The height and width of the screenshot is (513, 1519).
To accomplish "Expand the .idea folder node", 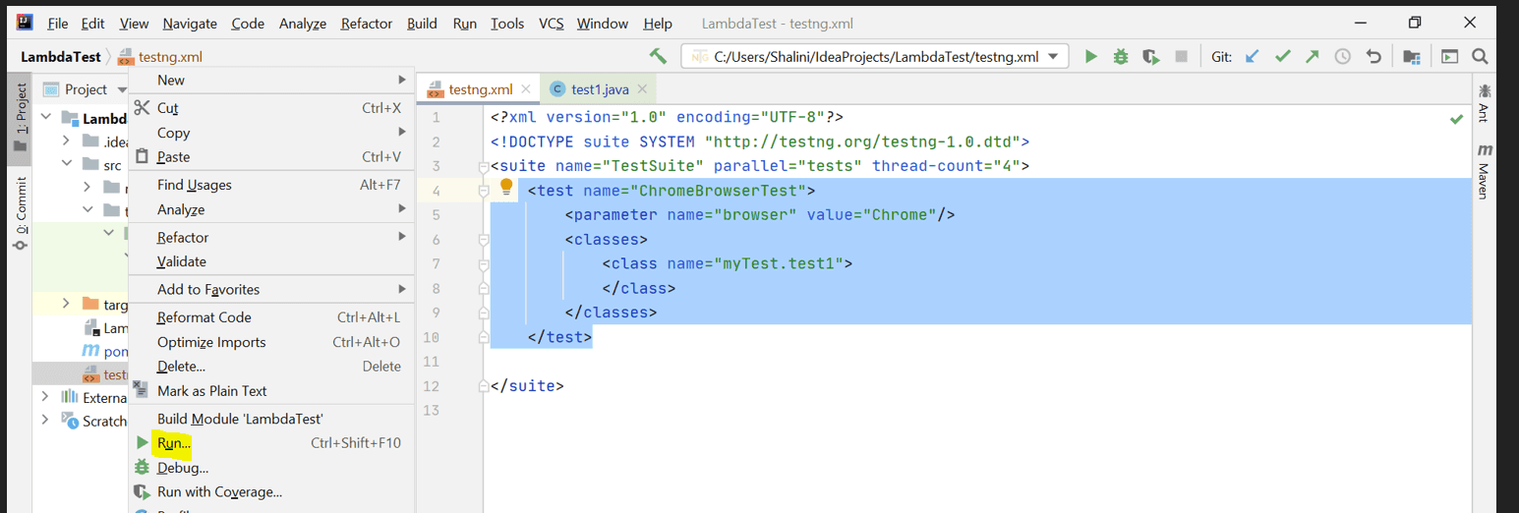I will coord(67,142).
